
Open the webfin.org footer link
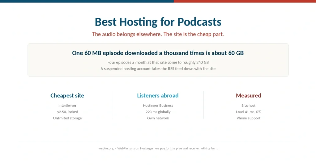[x=106, y=148]
